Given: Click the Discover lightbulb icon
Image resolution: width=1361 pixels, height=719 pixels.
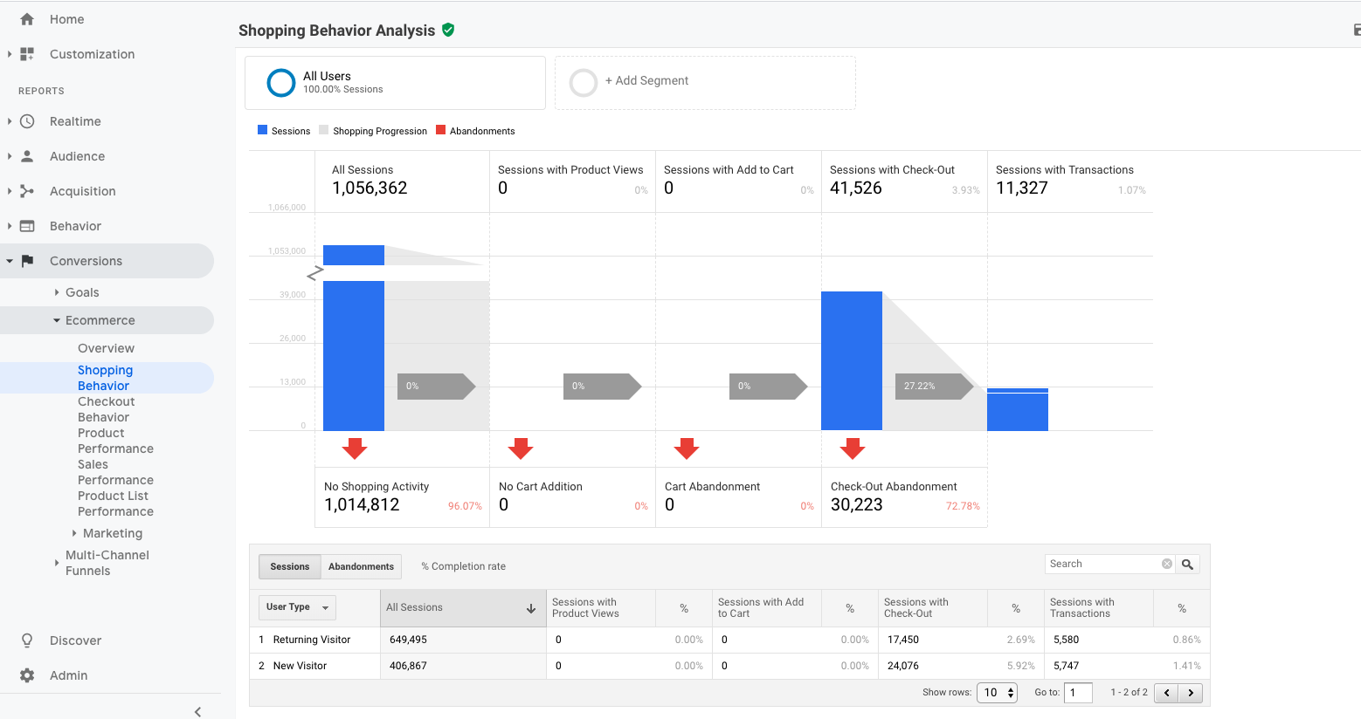Looking at the screenshot, I should coord(27,640).
